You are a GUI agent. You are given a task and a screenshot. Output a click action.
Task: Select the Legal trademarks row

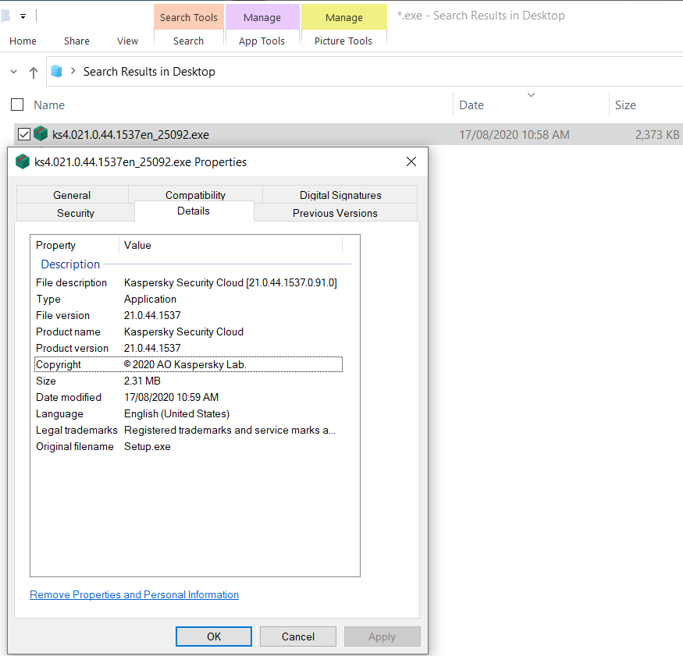[x=189, y=430]
